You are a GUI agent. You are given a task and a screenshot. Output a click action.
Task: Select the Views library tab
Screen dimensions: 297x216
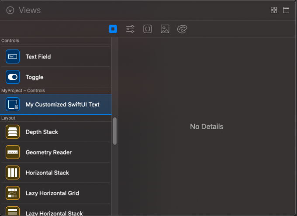113,29
